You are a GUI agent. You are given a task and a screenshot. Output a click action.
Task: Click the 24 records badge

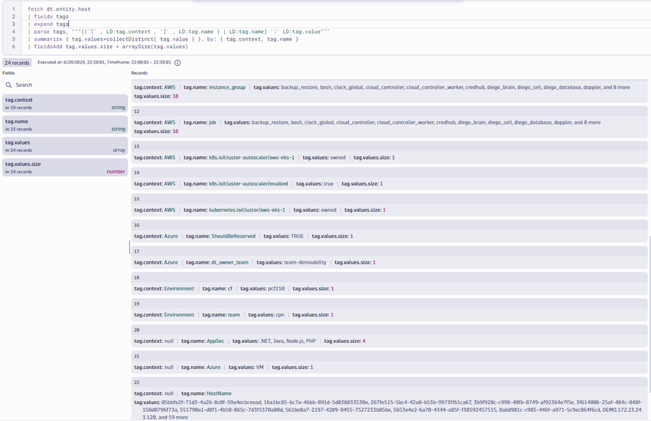point(17,63)
